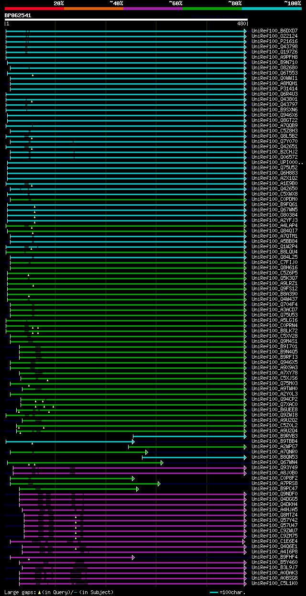Click label UniRef100_Q6H883
The image size is (306, 596).
pos(275,173)
